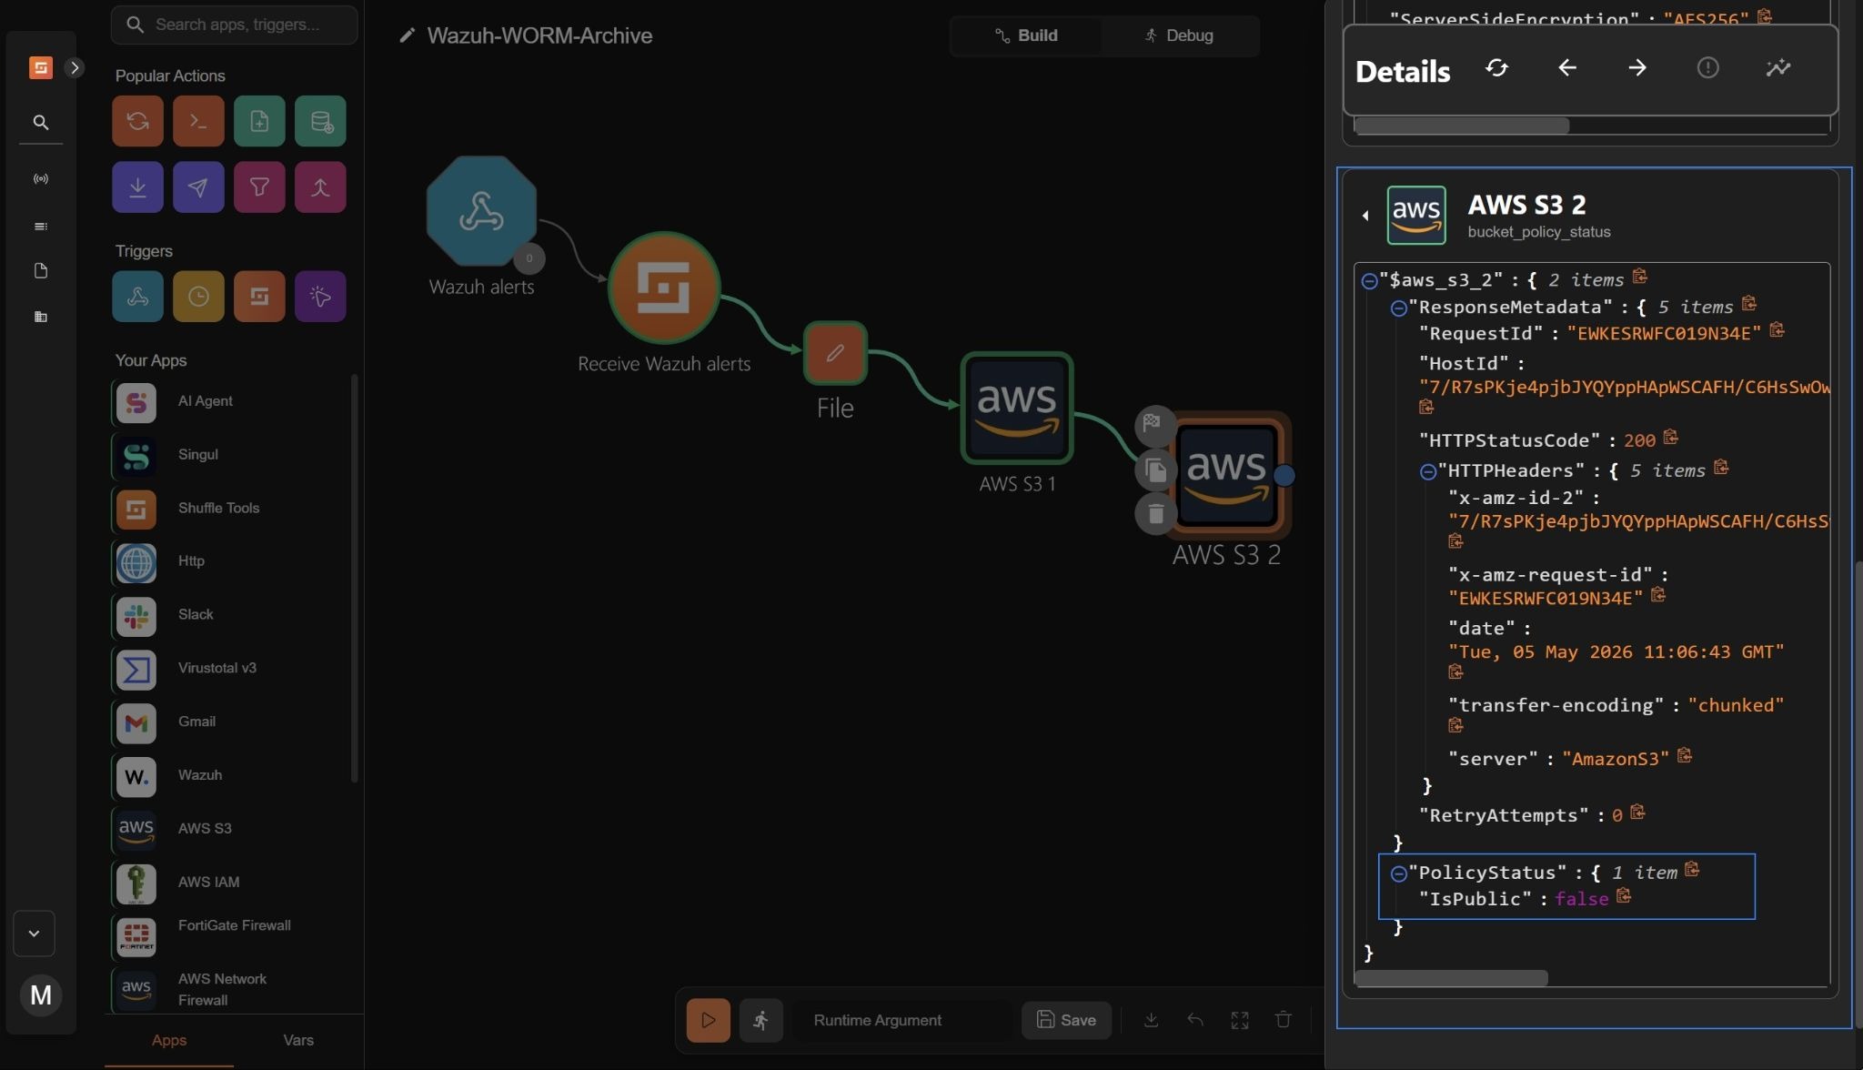
Task: Click the running-person execution button
Action: 760,1020
